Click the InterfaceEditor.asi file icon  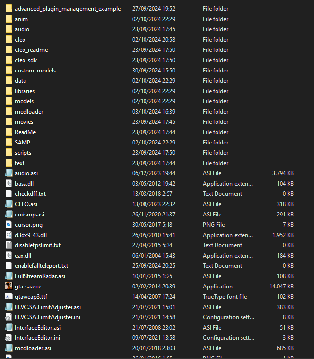pos(9,327)
